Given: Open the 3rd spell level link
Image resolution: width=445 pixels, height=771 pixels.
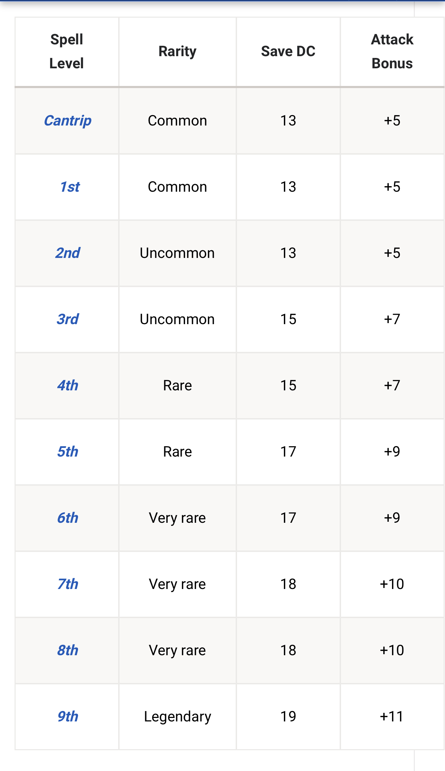Looking at the screenshot, I should [68, 319].
